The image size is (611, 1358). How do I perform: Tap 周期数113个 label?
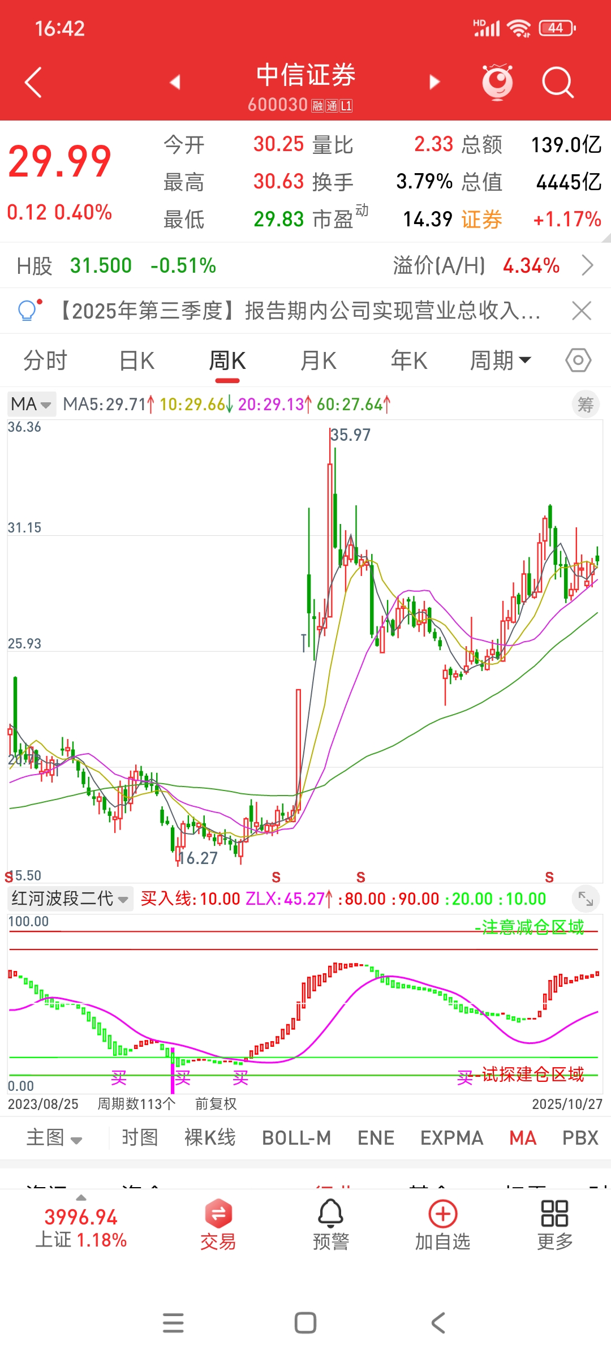coord(136,1103)
